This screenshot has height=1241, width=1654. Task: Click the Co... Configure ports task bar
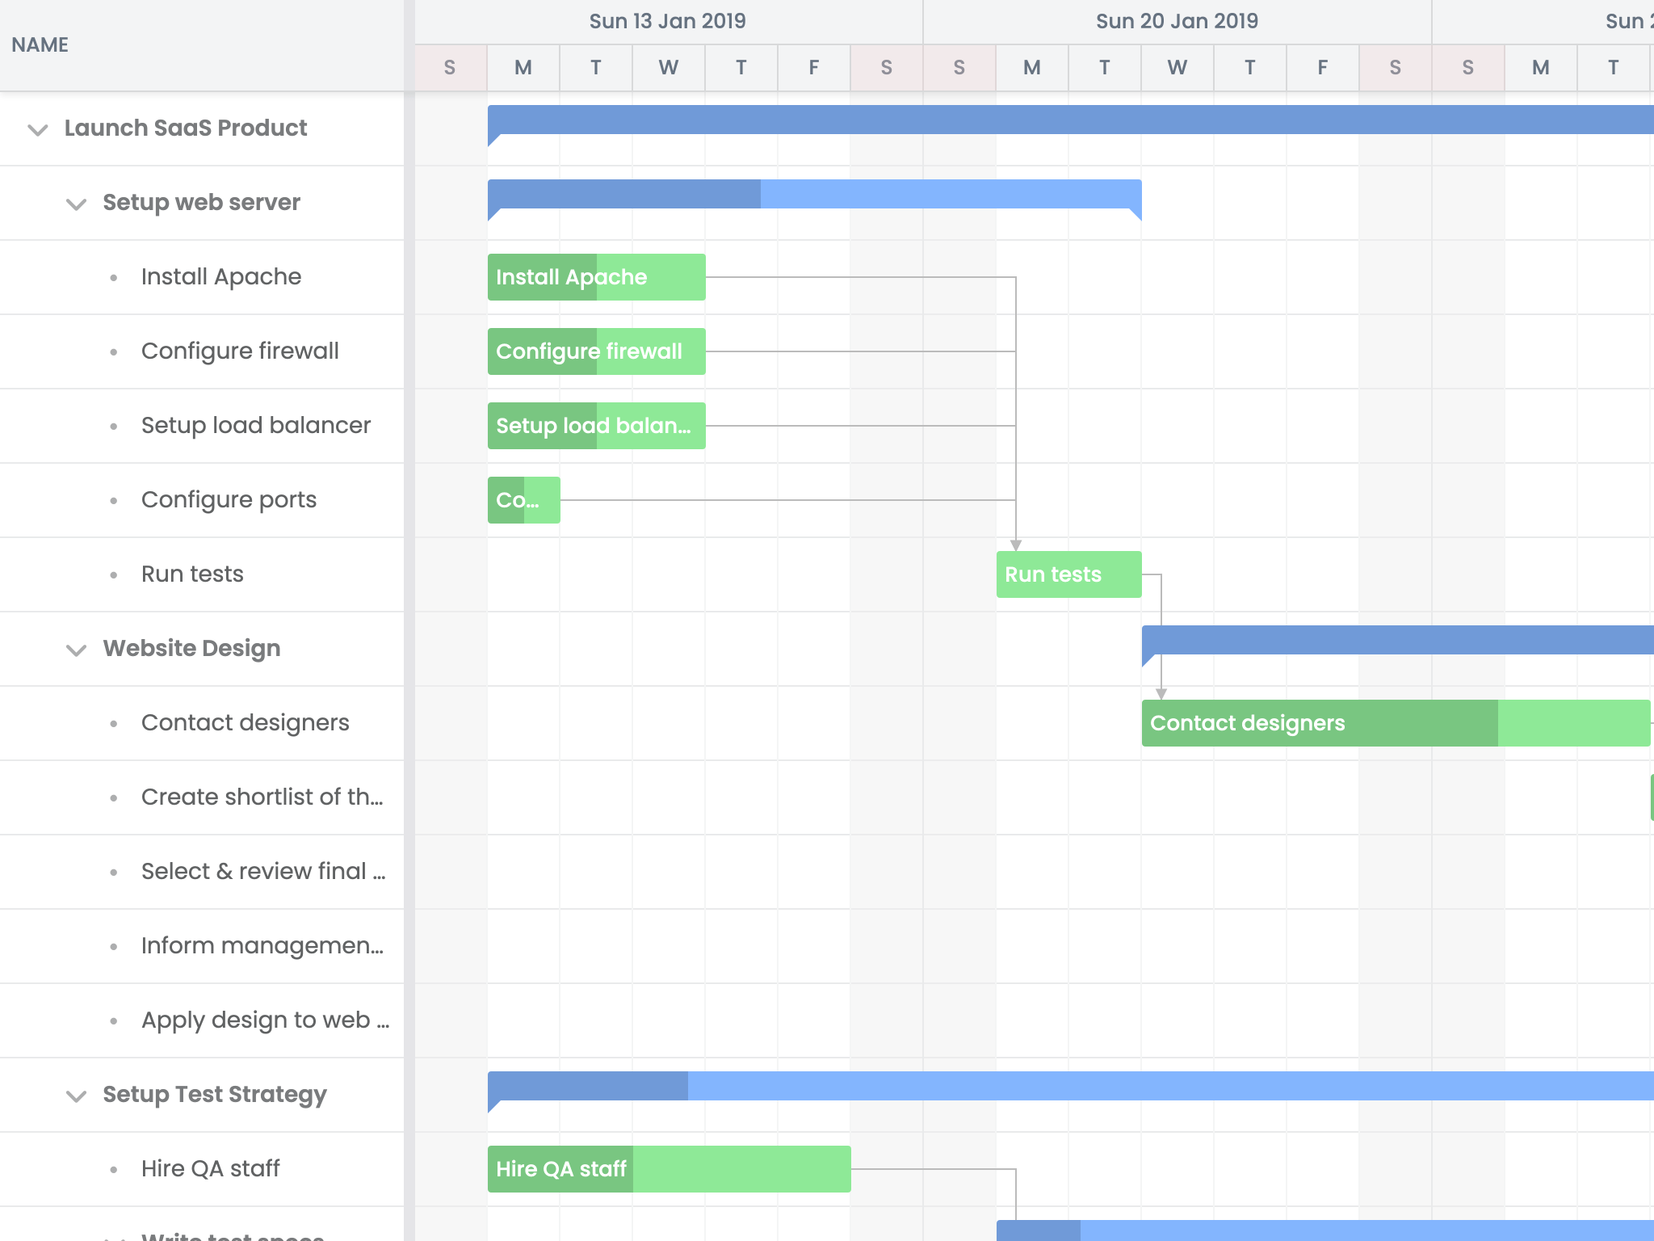[524, 500]
